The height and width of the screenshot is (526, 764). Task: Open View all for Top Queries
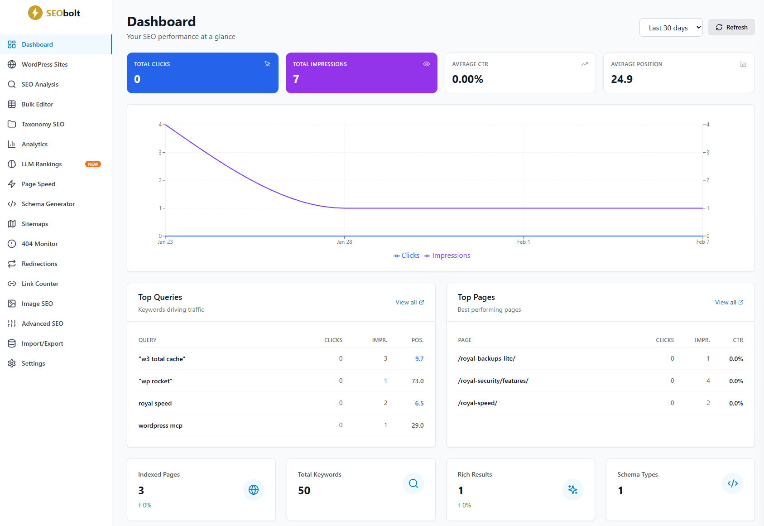409,302
